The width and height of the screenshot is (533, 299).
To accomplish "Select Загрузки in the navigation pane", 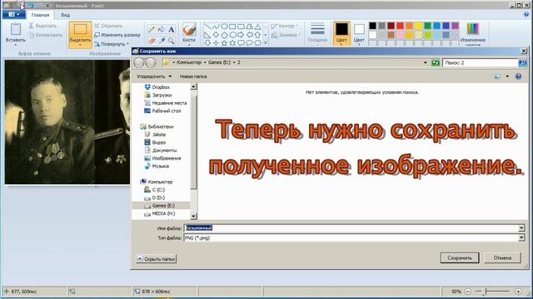I will [x=158, y=96].
